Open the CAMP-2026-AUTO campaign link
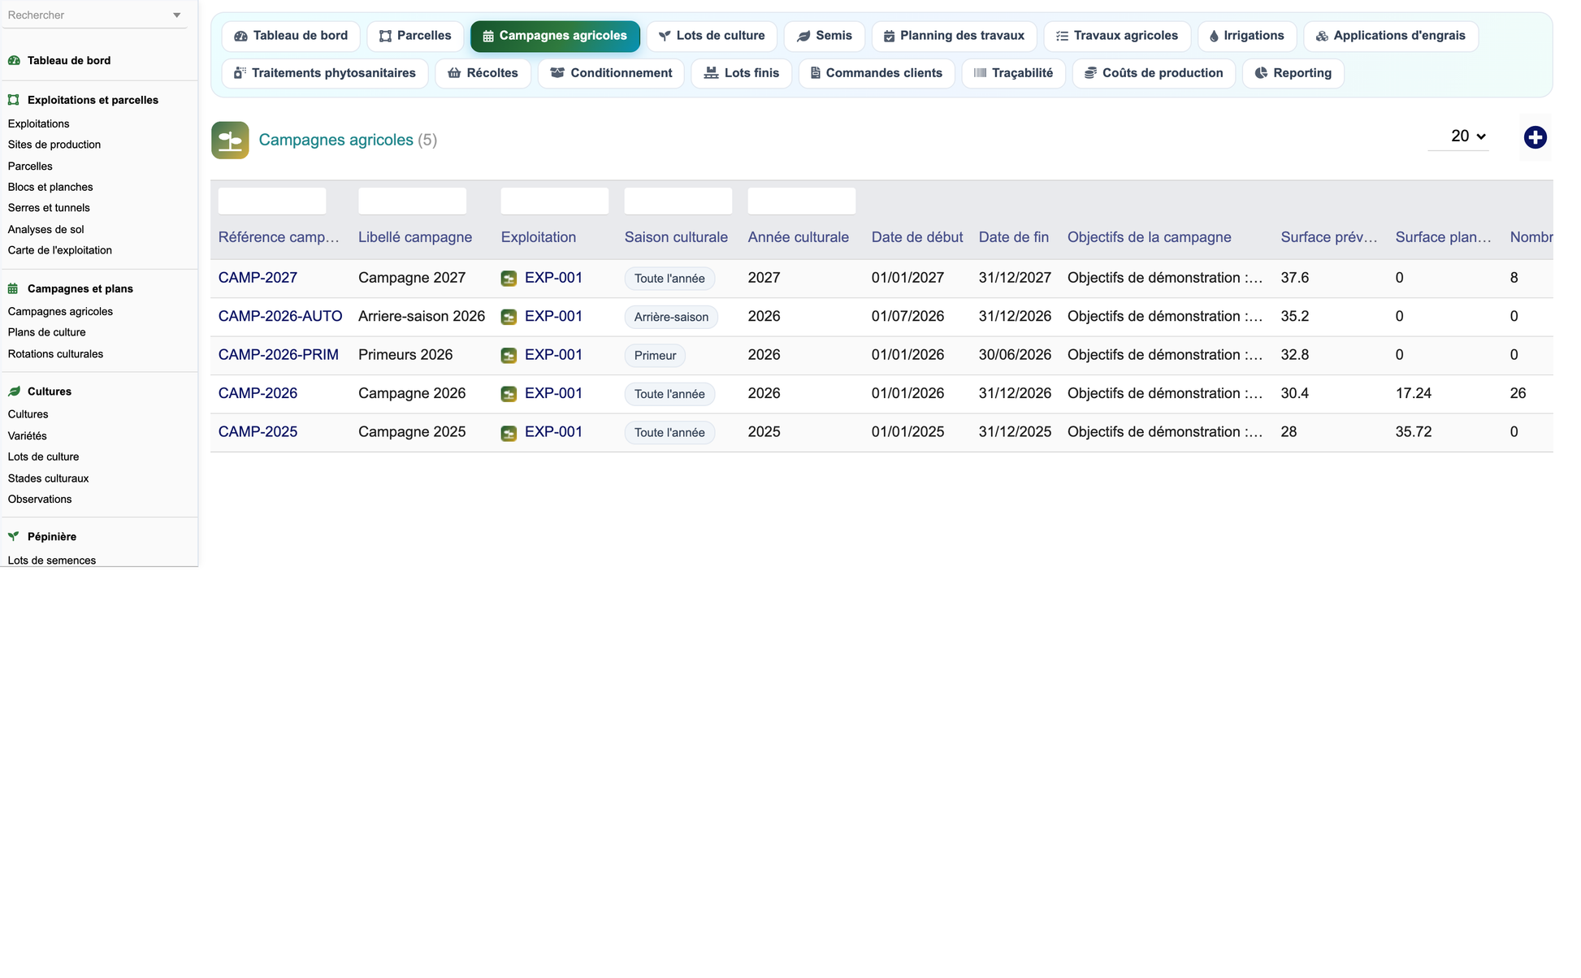This screenshot has height=978, width=1581. coord(280,316)
